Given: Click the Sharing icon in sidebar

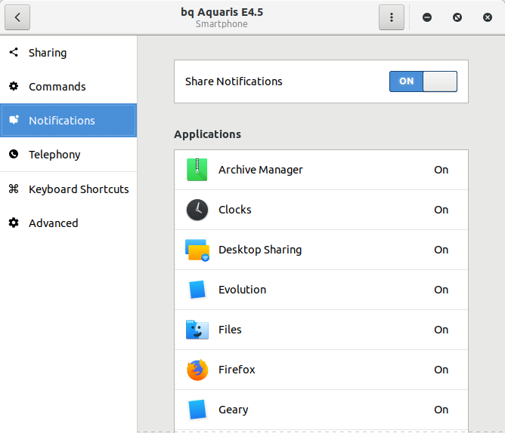Looking at the screenshot, I should click(x=14, y=53).
